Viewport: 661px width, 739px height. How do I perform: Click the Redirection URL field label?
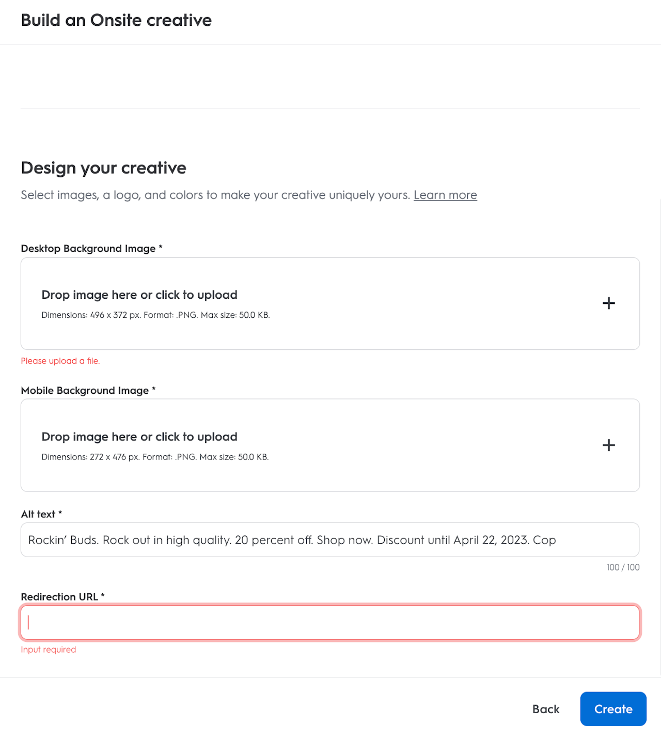click(x=59, y=597)
